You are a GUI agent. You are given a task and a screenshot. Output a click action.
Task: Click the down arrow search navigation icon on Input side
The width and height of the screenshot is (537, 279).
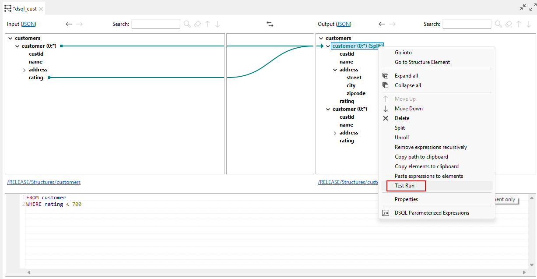(218, 24)
